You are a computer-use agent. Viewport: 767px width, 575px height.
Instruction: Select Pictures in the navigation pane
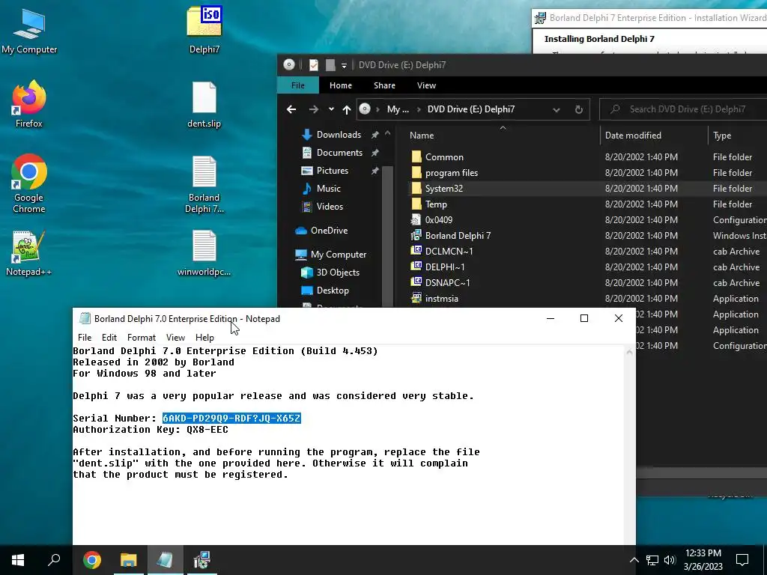point(332,171)
